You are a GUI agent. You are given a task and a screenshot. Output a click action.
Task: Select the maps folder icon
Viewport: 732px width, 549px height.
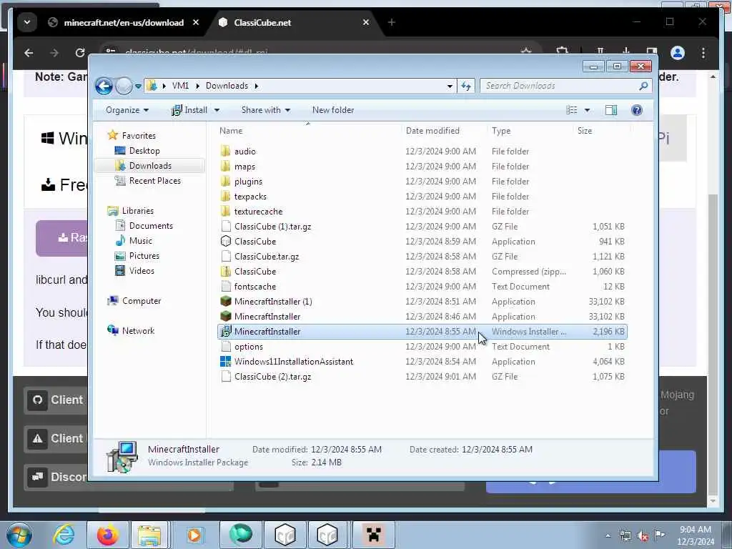(x=226, y=166)
